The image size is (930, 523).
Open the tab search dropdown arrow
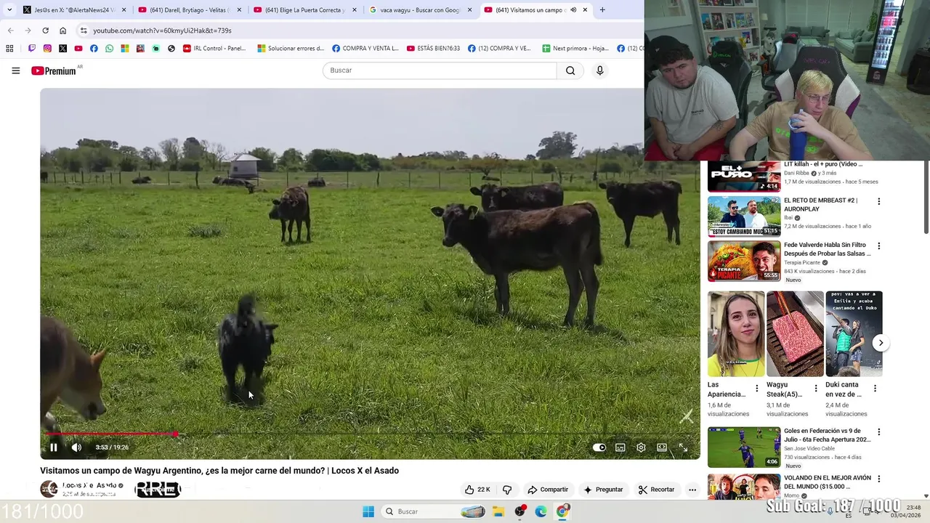[x=9, y=10]
